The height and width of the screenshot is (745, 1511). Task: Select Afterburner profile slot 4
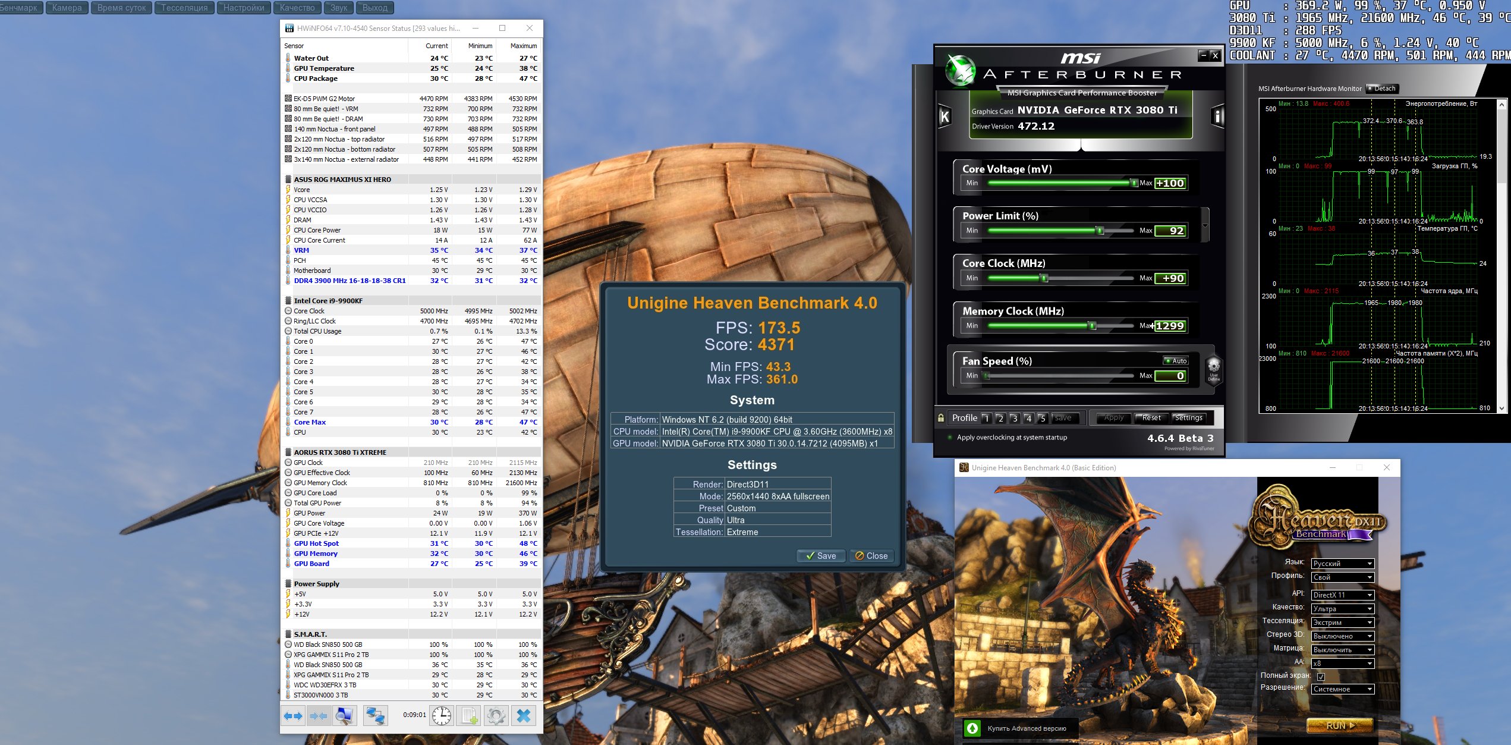(1028, 418)
